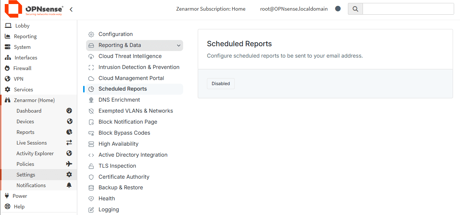Click the Reporting chart icon in the sidebar
The width and height of the screenshot is (460, 215).
7,36
